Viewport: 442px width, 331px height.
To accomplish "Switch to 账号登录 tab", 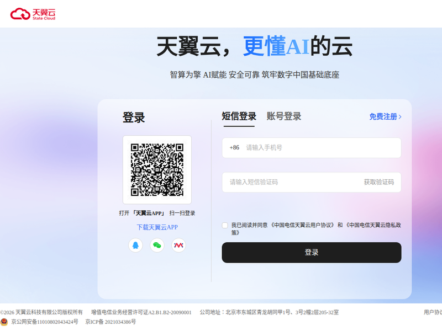I will click(x=284, y=116).
